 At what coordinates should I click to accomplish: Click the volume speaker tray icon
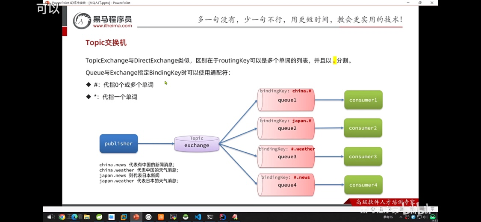[425, 217]
